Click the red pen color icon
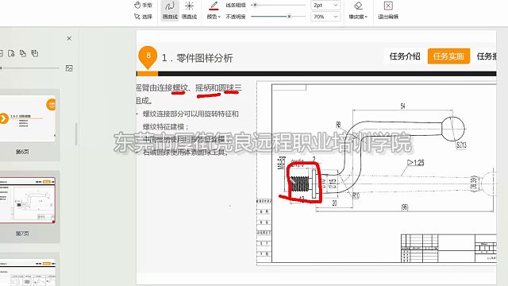The width and height of the screenshot is (508, 286). click(214, 6)
